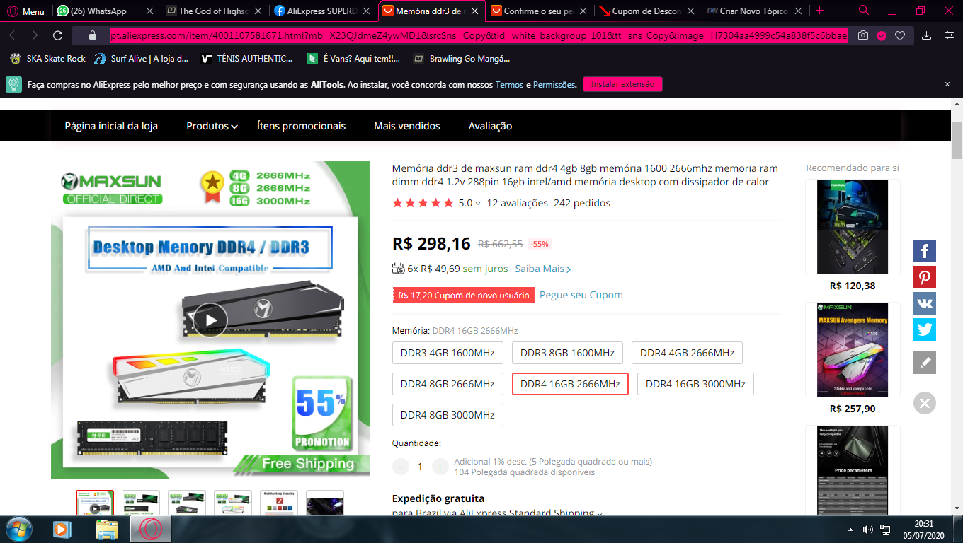Open the Saiba Mais installment details
This screenshot has height=543, width=963.
[x=543, y=269]
